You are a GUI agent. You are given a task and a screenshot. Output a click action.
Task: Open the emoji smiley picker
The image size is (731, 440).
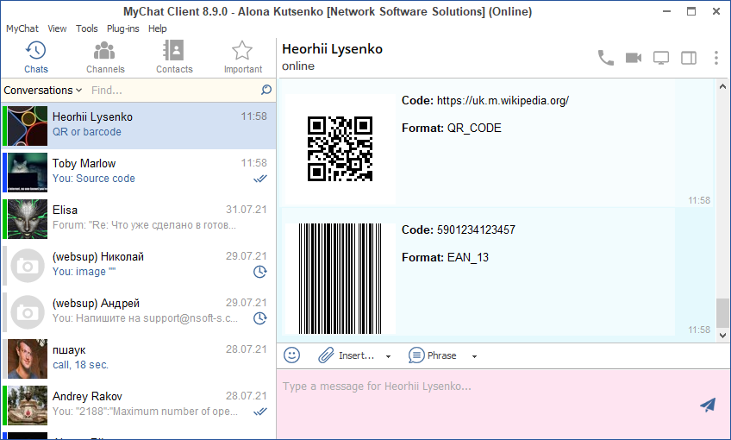[292, 355]
